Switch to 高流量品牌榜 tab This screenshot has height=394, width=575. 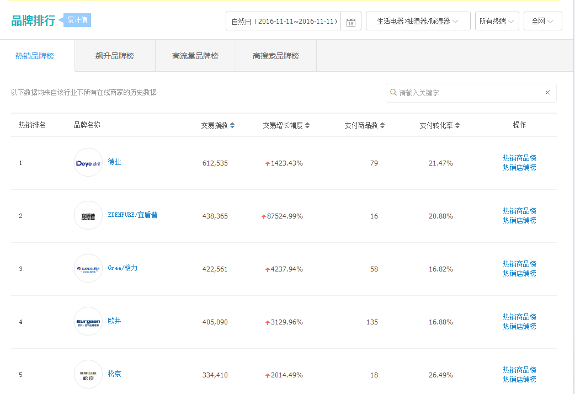195,56
